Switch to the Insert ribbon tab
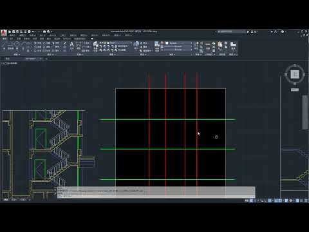Image resolution: width=309 pixels, height=232 pixels. (12, 39)
